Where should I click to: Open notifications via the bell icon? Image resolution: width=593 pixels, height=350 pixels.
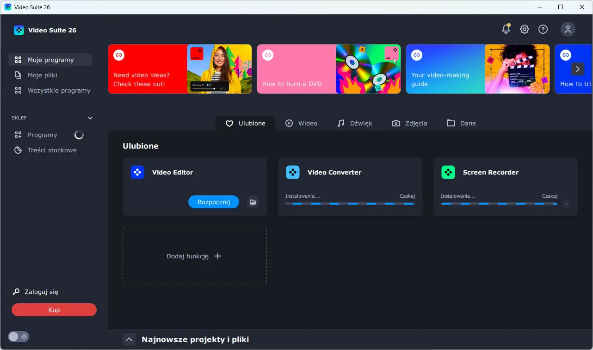click(x=506, y=29)
